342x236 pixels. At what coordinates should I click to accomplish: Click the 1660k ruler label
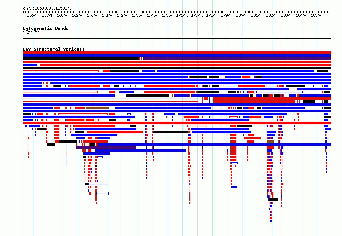point(33,15)
